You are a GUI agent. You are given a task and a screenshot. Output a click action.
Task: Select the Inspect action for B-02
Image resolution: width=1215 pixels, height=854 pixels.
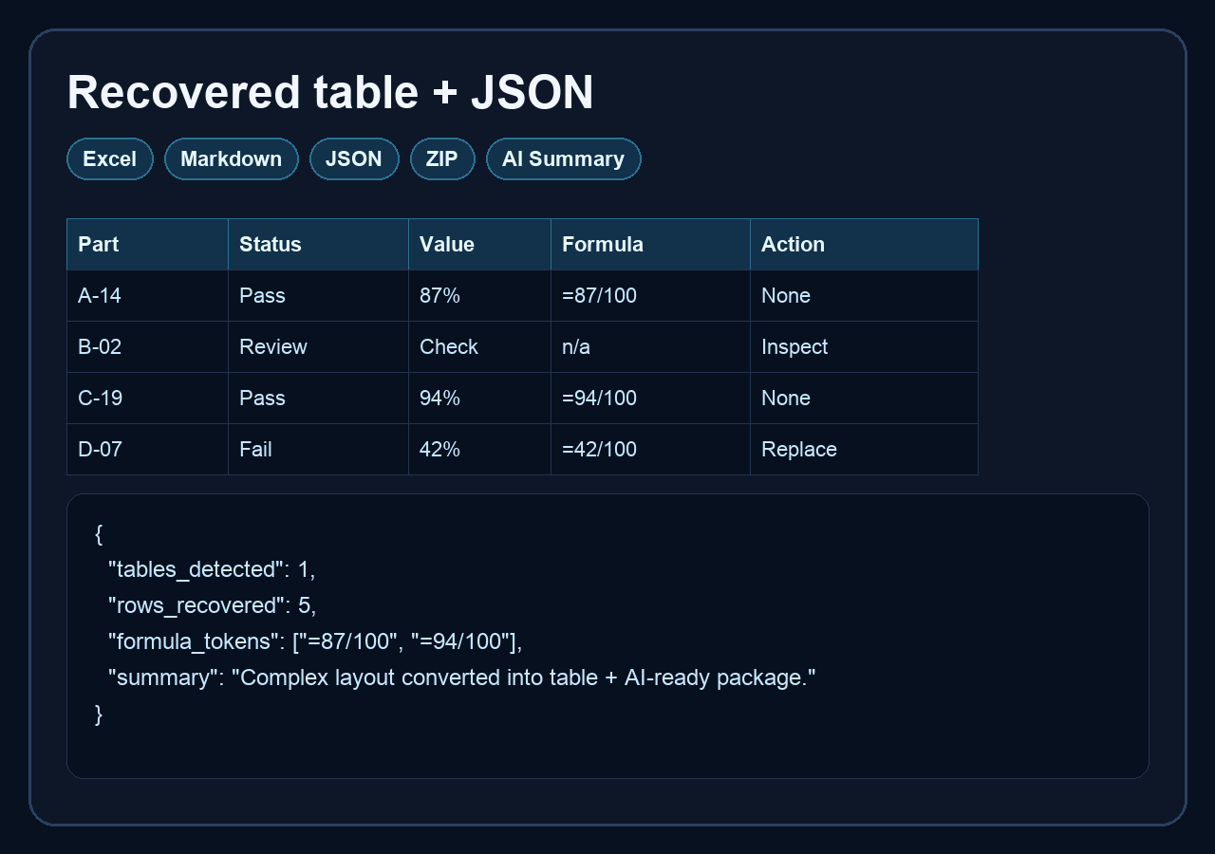pyautogui.click(x=794, y=346)
